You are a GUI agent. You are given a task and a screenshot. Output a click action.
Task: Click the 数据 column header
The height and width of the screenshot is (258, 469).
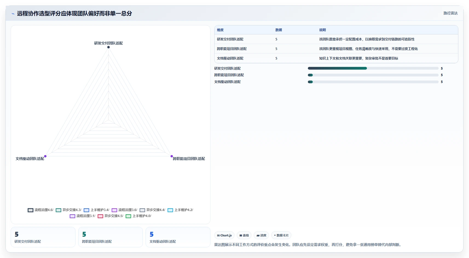[279, 30]
